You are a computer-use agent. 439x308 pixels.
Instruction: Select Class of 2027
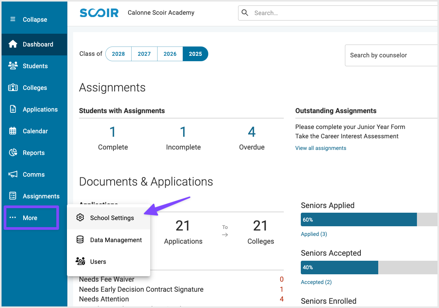[x=144, y=54]
